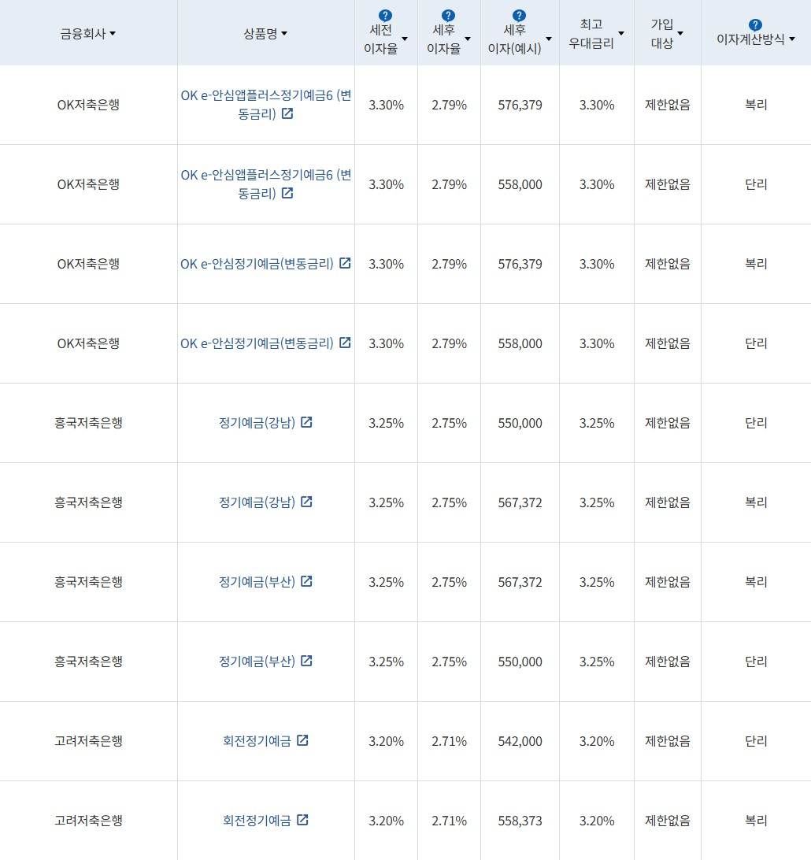Click external link icon next to 정기예금(강남)

(x=306, y=423)
